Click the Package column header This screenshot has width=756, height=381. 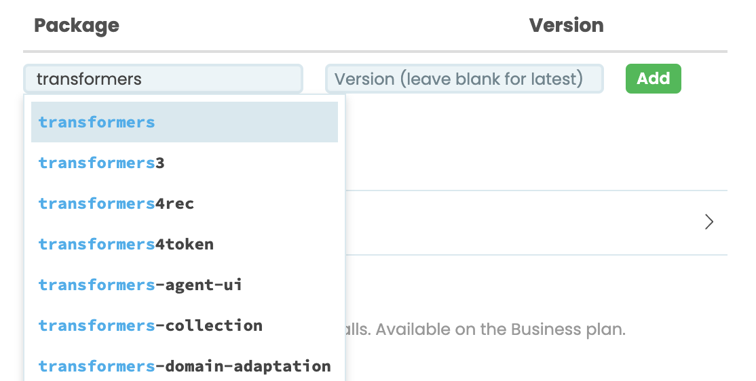tap(77, 25)
